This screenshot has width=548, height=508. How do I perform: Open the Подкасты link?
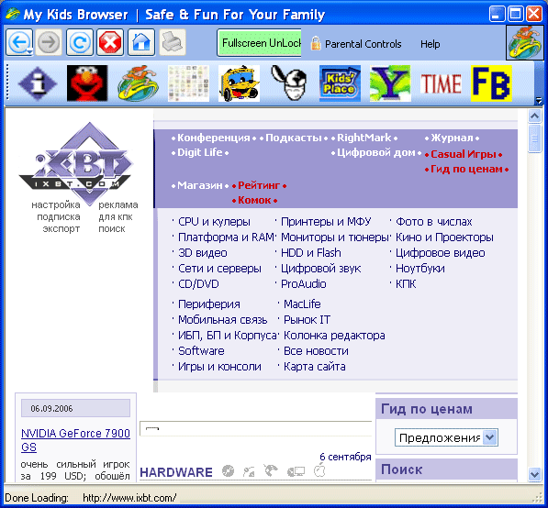coord(294,138)
